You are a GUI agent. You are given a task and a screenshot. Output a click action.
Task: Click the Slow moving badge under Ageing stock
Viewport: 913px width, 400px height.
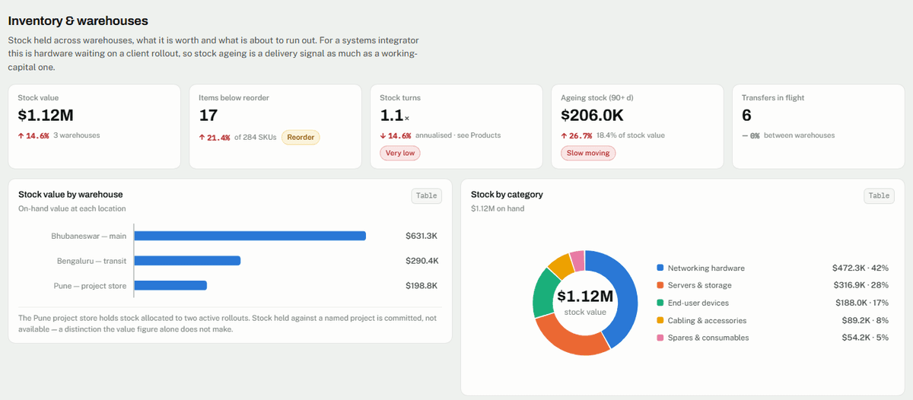coord(588,153)
